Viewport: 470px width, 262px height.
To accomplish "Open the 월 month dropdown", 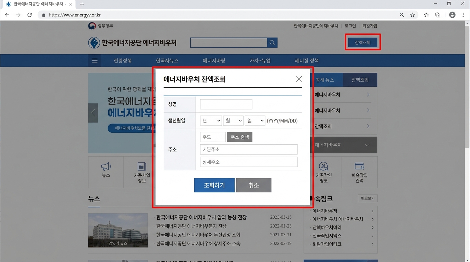I will point(233,120).
